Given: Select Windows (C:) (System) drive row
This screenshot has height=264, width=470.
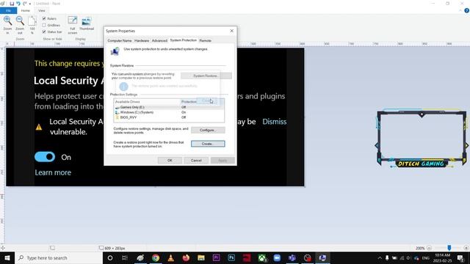Looking at the screenshot, I should pyautogui.click(x=169, y=112).
